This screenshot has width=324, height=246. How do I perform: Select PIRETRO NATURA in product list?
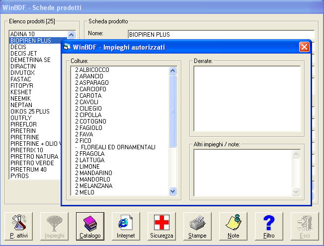click(x=35, y=157)
